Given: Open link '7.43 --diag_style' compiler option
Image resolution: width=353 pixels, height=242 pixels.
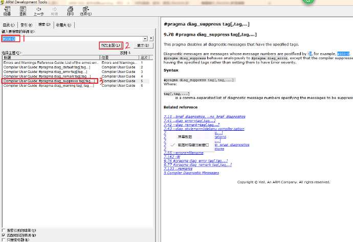Looking at the screenshot, I should coord(204,129).
